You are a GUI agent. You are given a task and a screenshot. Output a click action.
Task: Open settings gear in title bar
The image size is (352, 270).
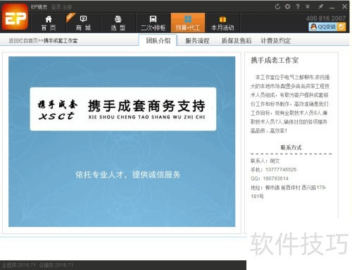287,6
